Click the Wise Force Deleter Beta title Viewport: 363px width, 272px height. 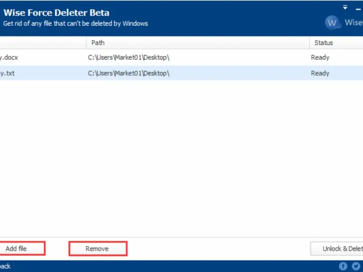click(x=56, y=13)
